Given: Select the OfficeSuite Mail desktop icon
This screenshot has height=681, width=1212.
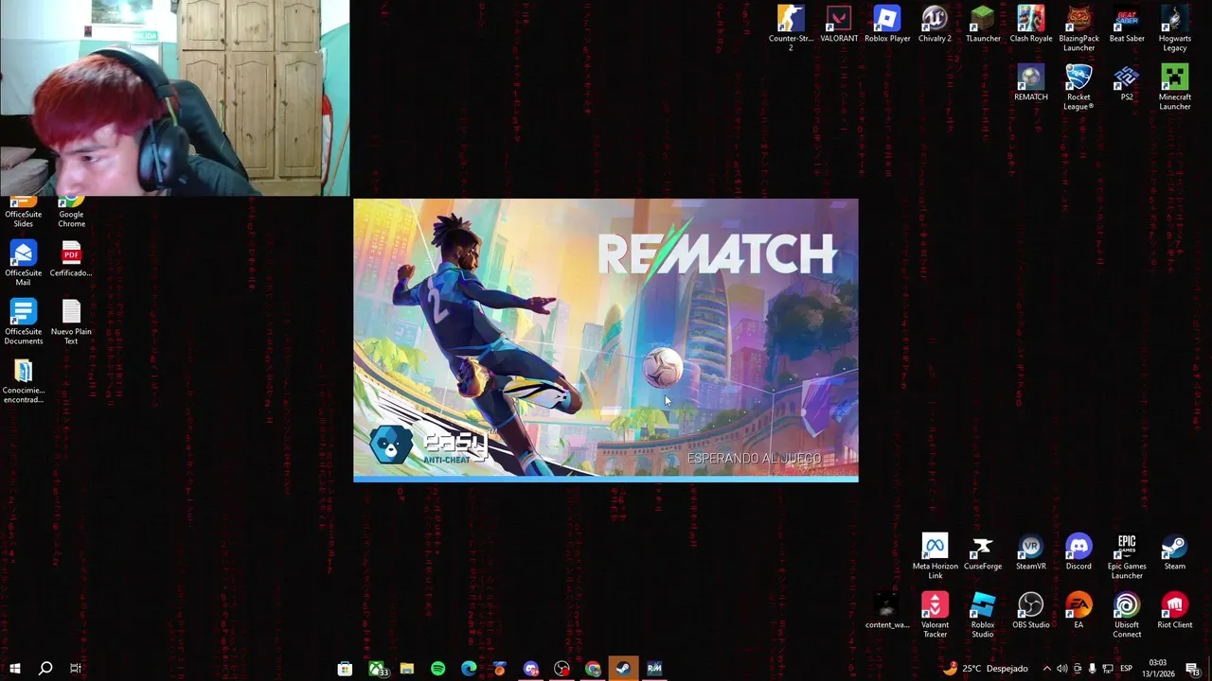Looking at the screenshot, I should click(x=23, y=263).
